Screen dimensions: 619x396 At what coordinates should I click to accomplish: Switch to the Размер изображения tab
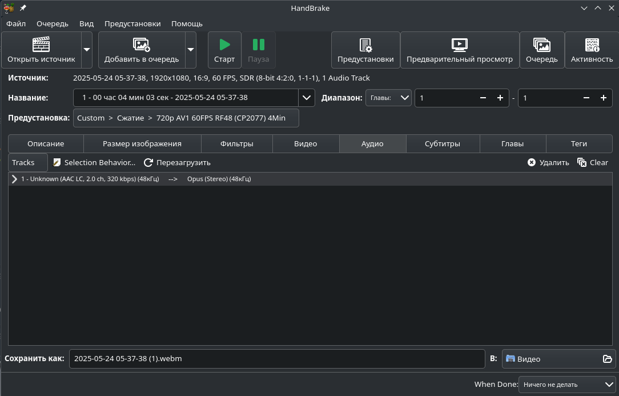142,143
